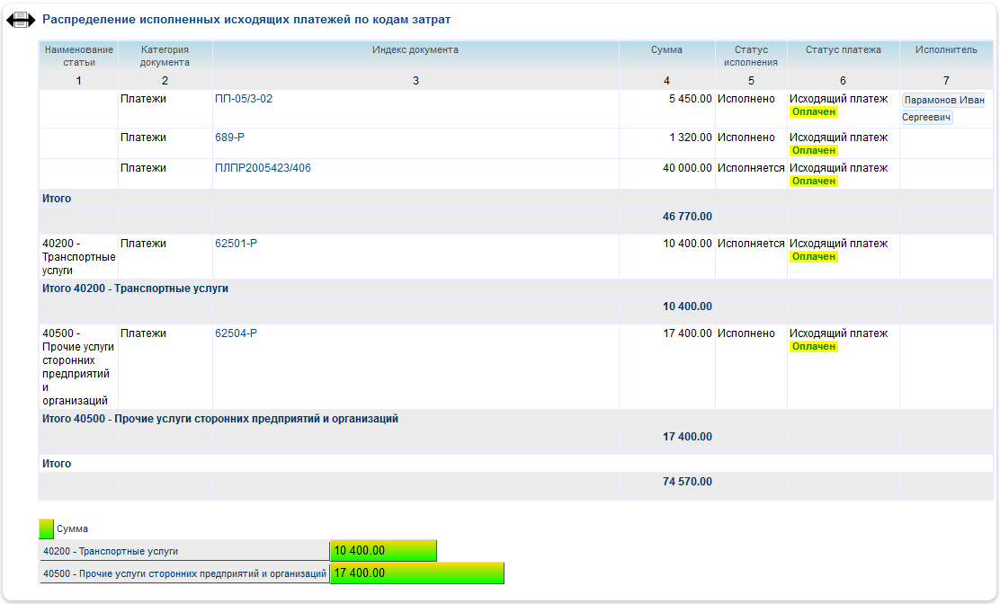1000x604 pixels.
Task: Follow the 62504-Р document link
Action: point(236,333)
